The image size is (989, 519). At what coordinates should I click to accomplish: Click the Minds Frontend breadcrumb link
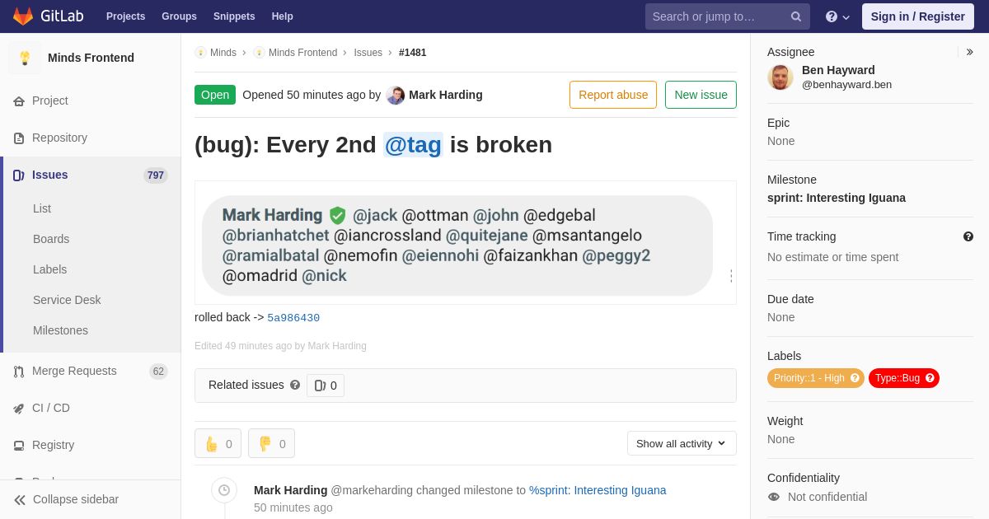302,53
